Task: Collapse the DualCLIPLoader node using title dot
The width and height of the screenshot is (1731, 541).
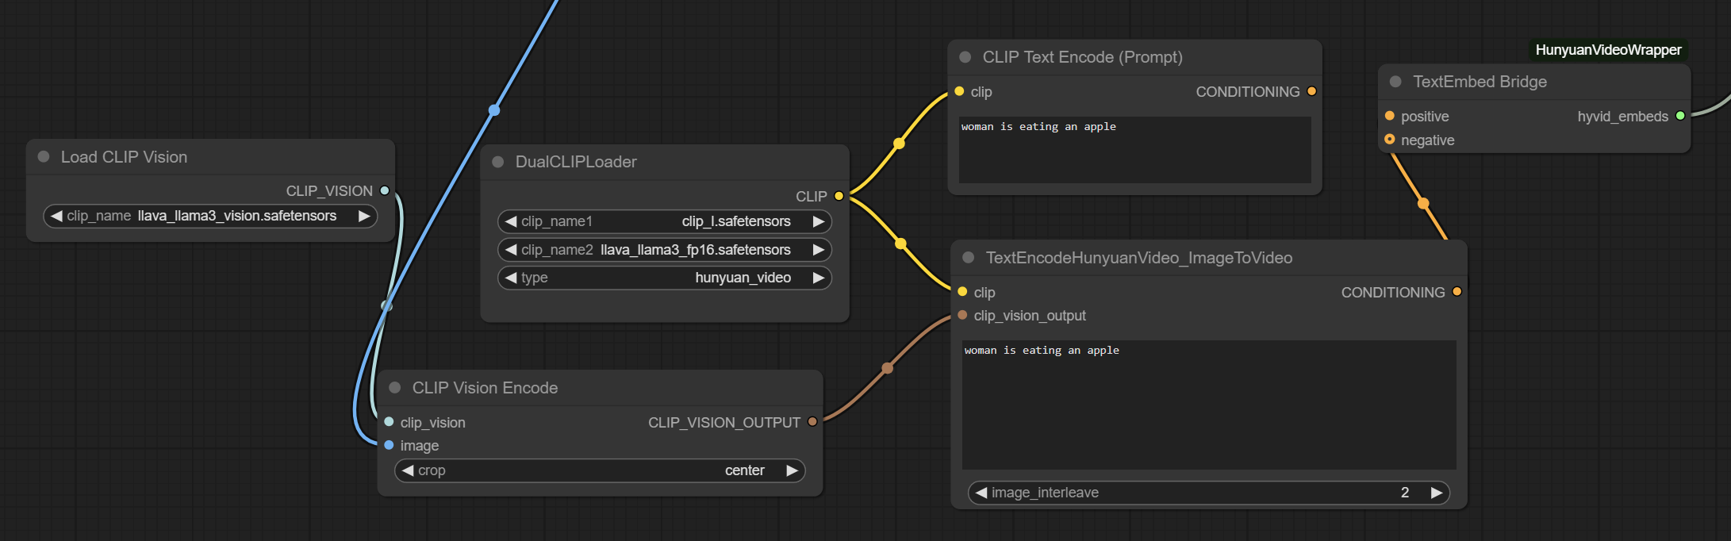Action: coord(498,162)
